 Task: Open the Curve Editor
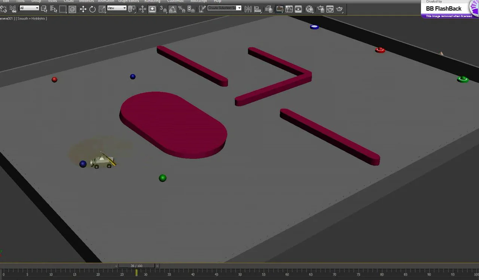[289, 9]
